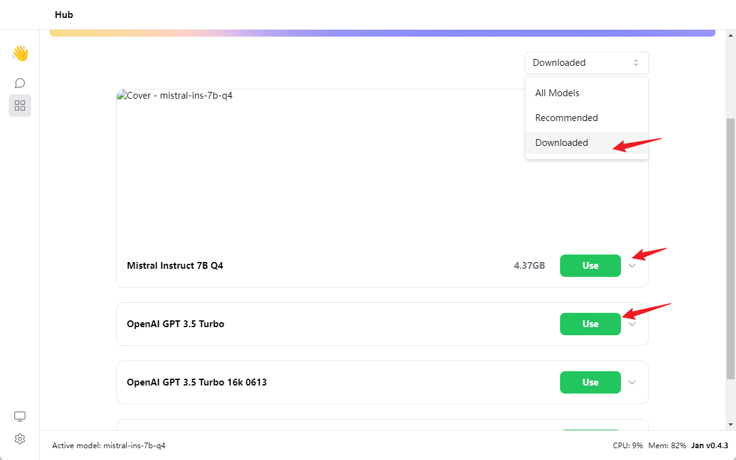This screenshot has height=460, width=736.
Task: Click the scrollbar up arrow
Action: tap(730, 34)
